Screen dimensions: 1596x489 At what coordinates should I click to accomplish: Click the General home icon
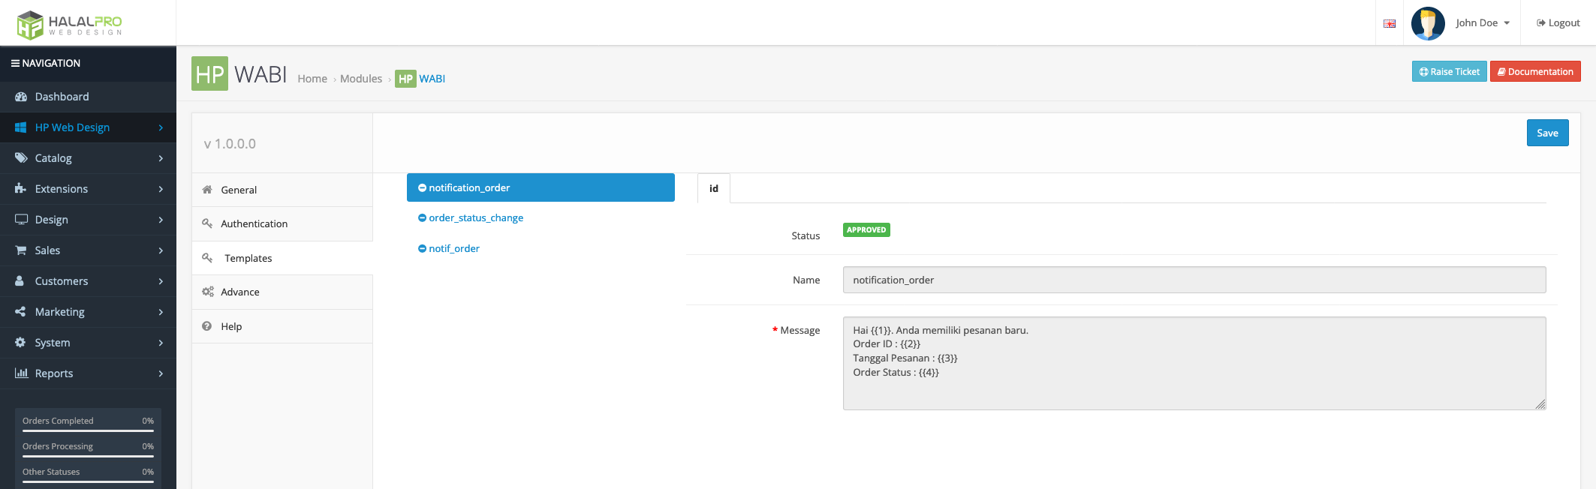[207, 190]
